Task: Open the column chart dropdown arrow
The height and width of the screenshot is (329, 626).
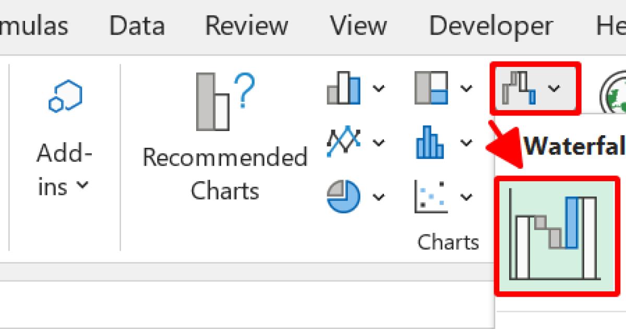Action: (x=377, y=88)
